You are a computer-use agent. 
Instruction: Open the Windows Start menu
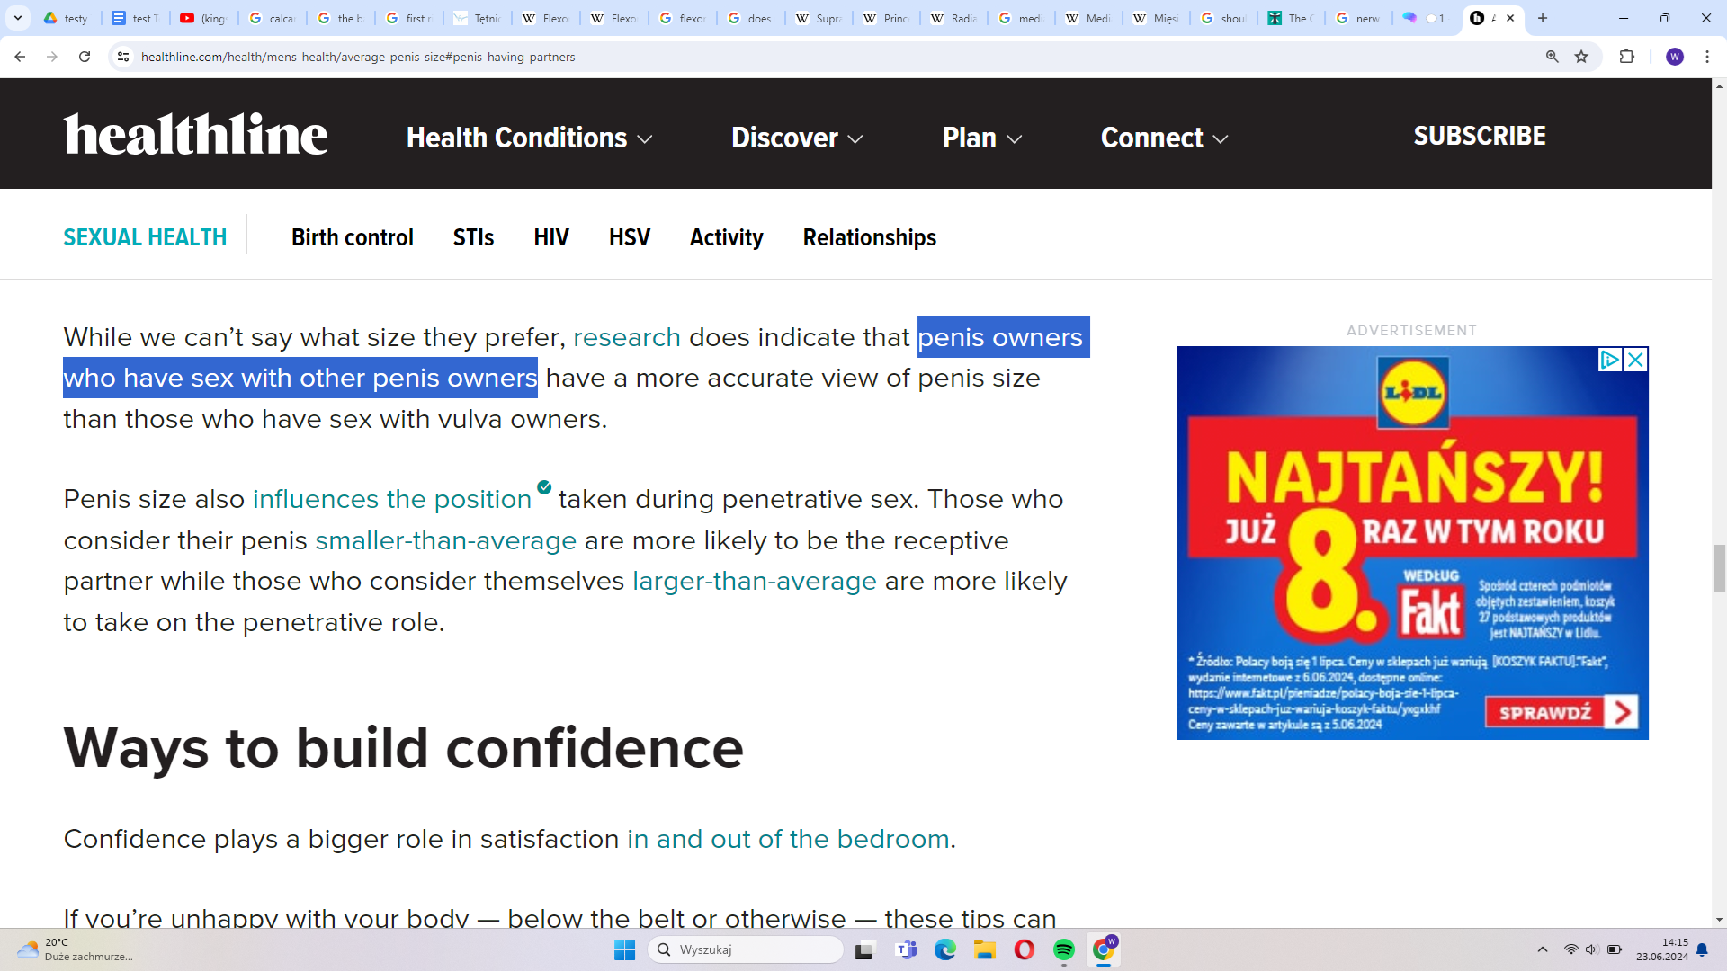coord(624,949)
